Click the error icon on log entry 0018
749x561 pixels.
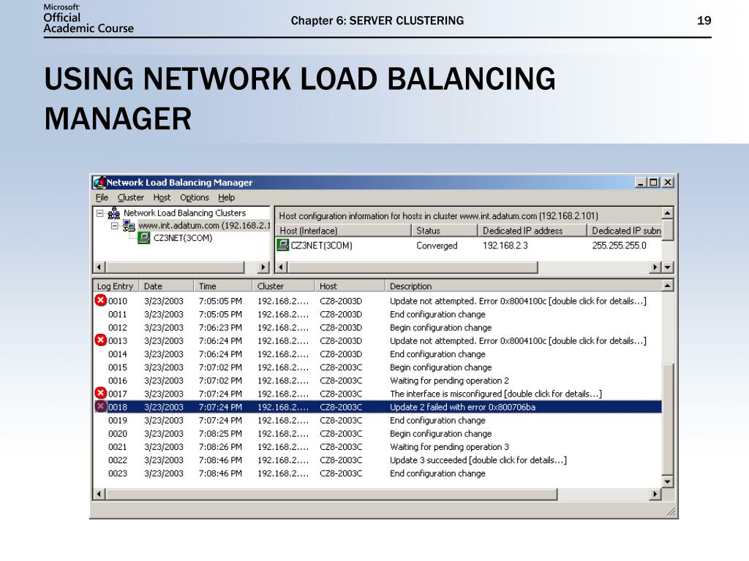click(100, 406)
